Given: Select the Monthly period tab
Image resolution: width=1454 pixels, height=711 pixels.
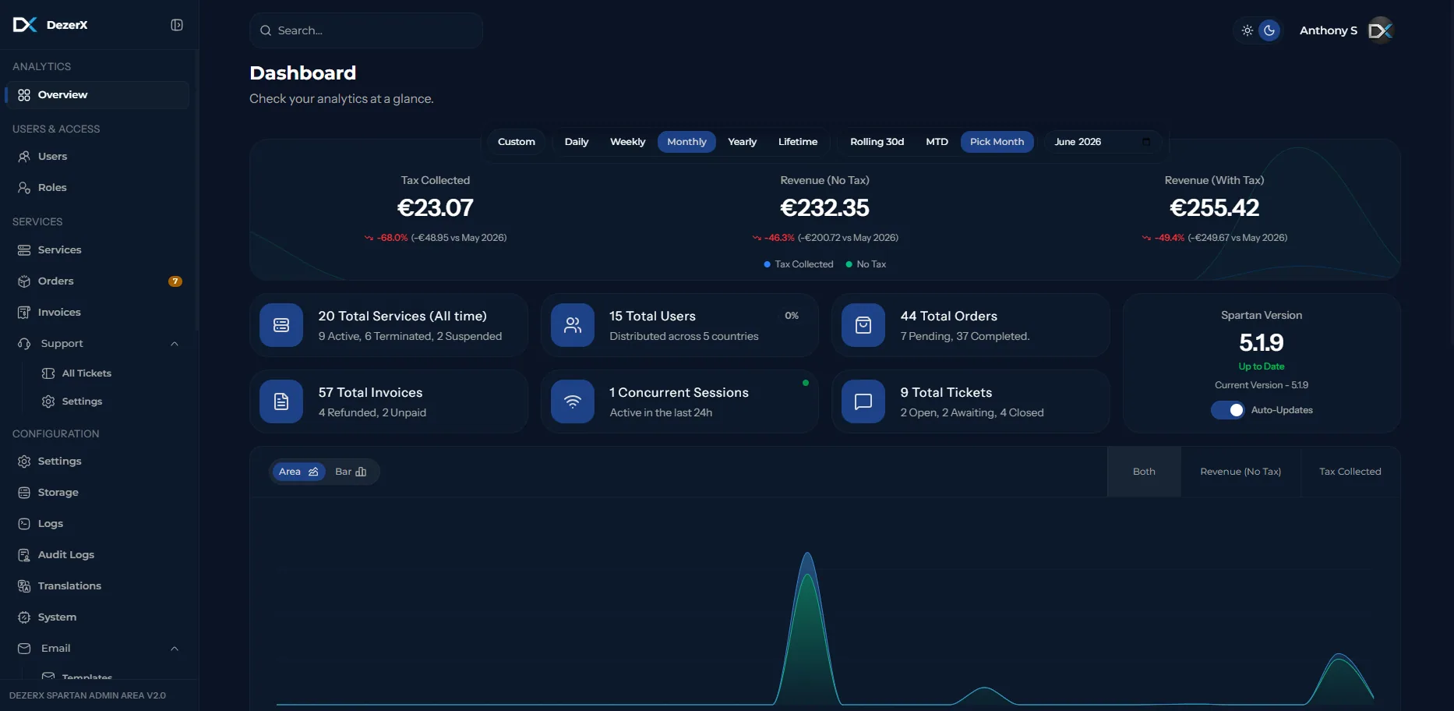Looking at the screenshot, I should pos(686,142).
